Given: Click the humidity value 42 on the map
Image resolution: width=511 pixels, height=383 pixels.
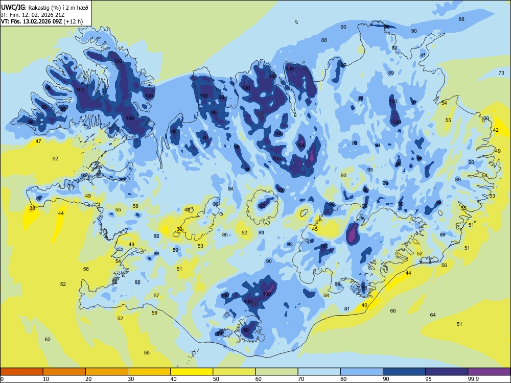Looking at the screenshot, I should coord(496,130).
